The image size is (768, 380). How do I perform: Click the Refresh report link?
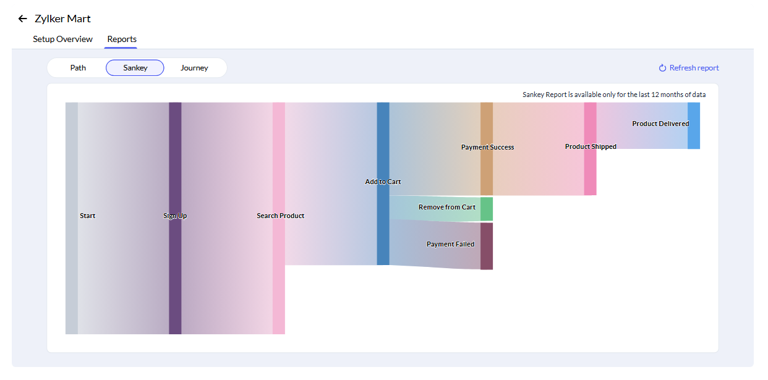click(x=688, y=68)
